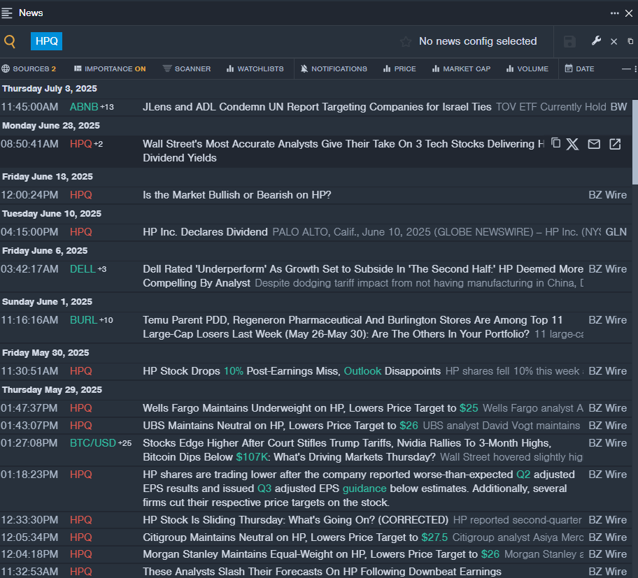638x578 pixels.
Task: Open 'HP Stock Is Sliding Thursday' headline
Action: pos(295,520)
